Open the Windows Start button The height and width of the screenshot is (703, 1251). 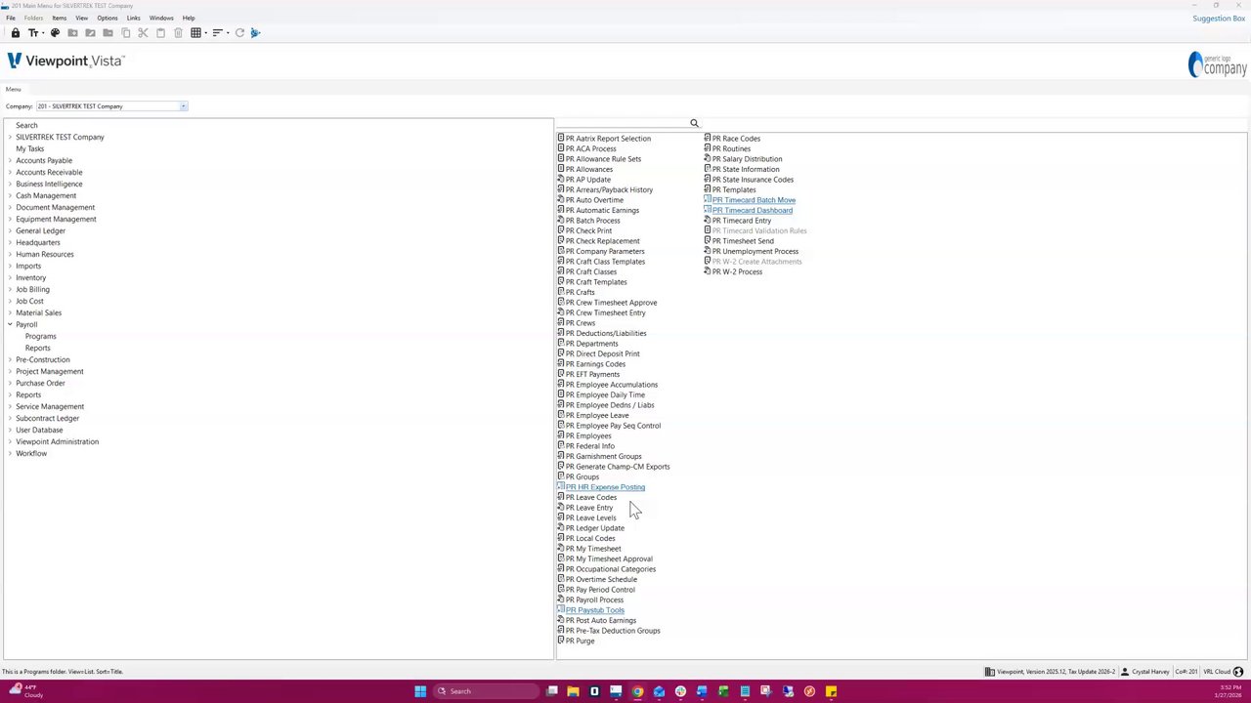(420, 691)
